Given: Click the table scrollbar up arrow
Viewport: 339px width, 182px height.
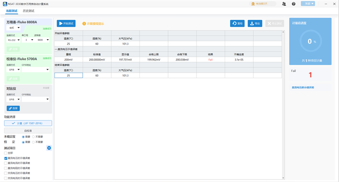Looking at the screenshot, I should pyautogui.click(x=283, y=32).
